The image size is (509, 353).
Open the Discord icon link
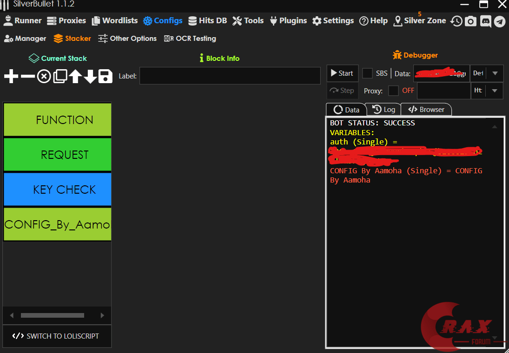(485, 21)
